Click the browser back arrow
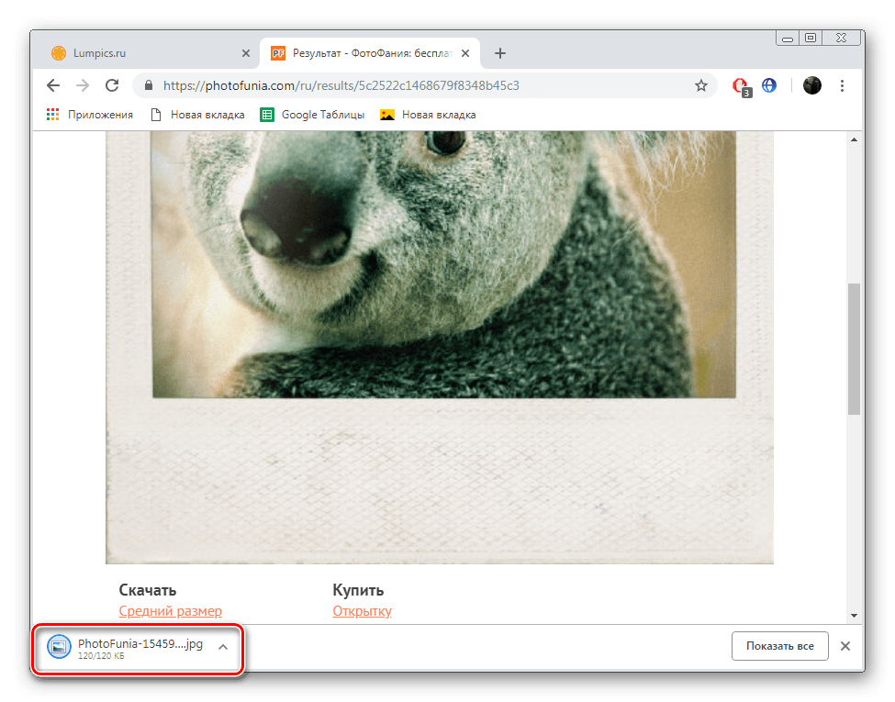Screen dimensions: 895x702 coord(53,85)
